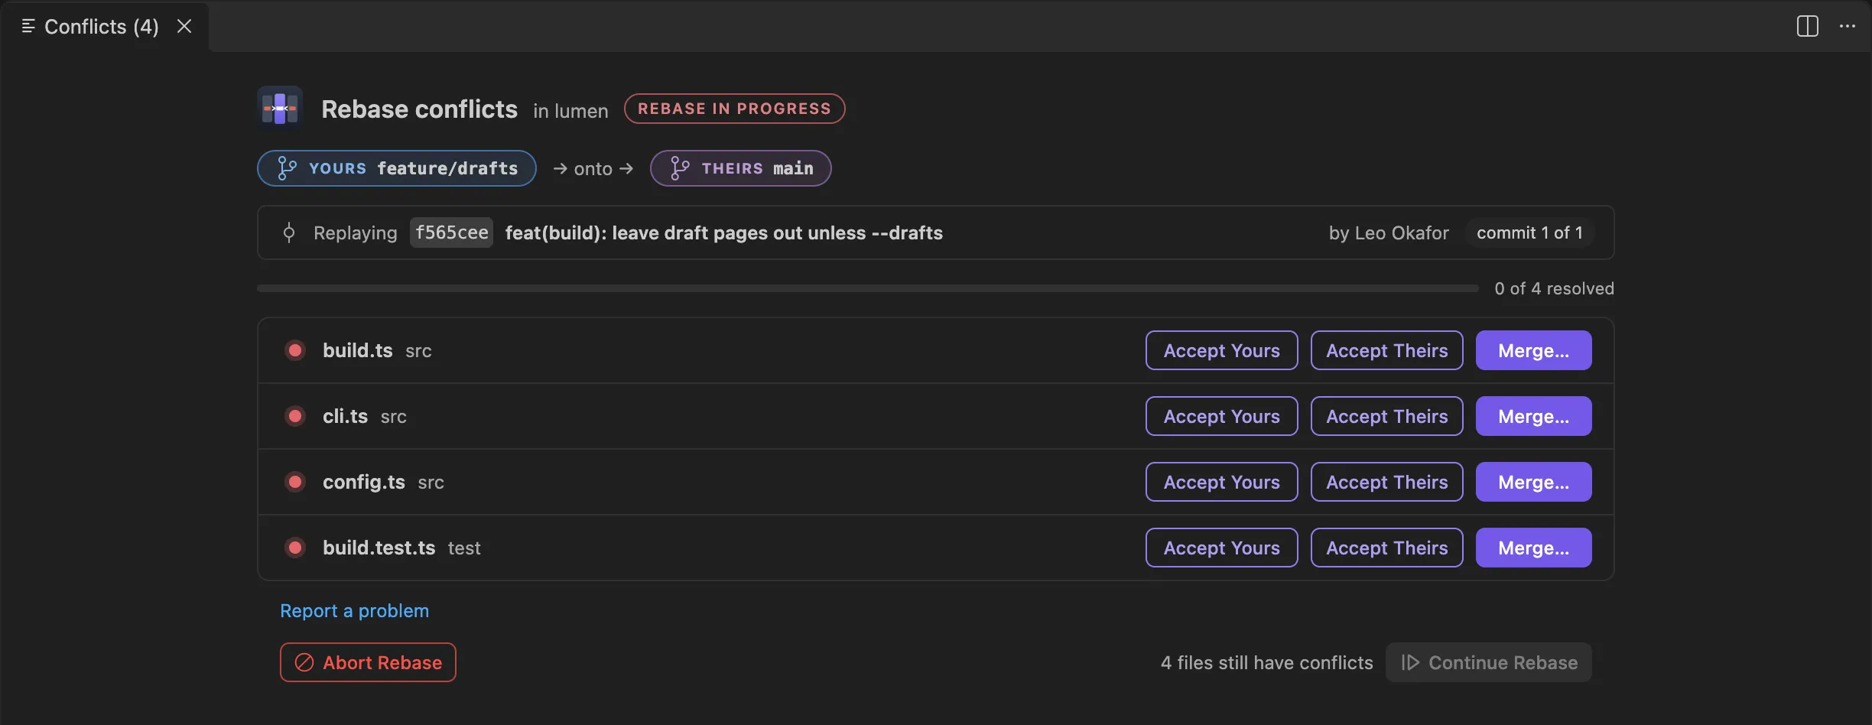Click the split editor layout icon

coord(1808,26)
